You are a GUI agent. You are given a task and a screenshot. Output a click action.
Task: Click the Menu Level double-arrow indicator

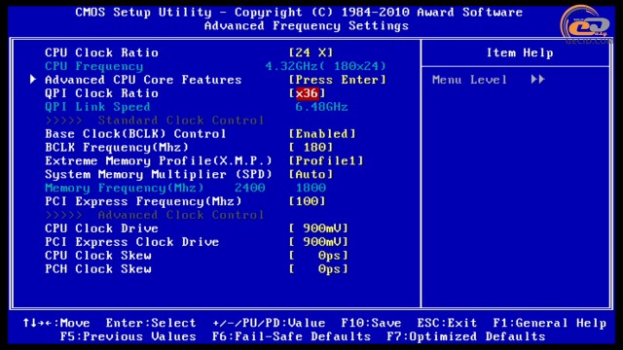537,80
